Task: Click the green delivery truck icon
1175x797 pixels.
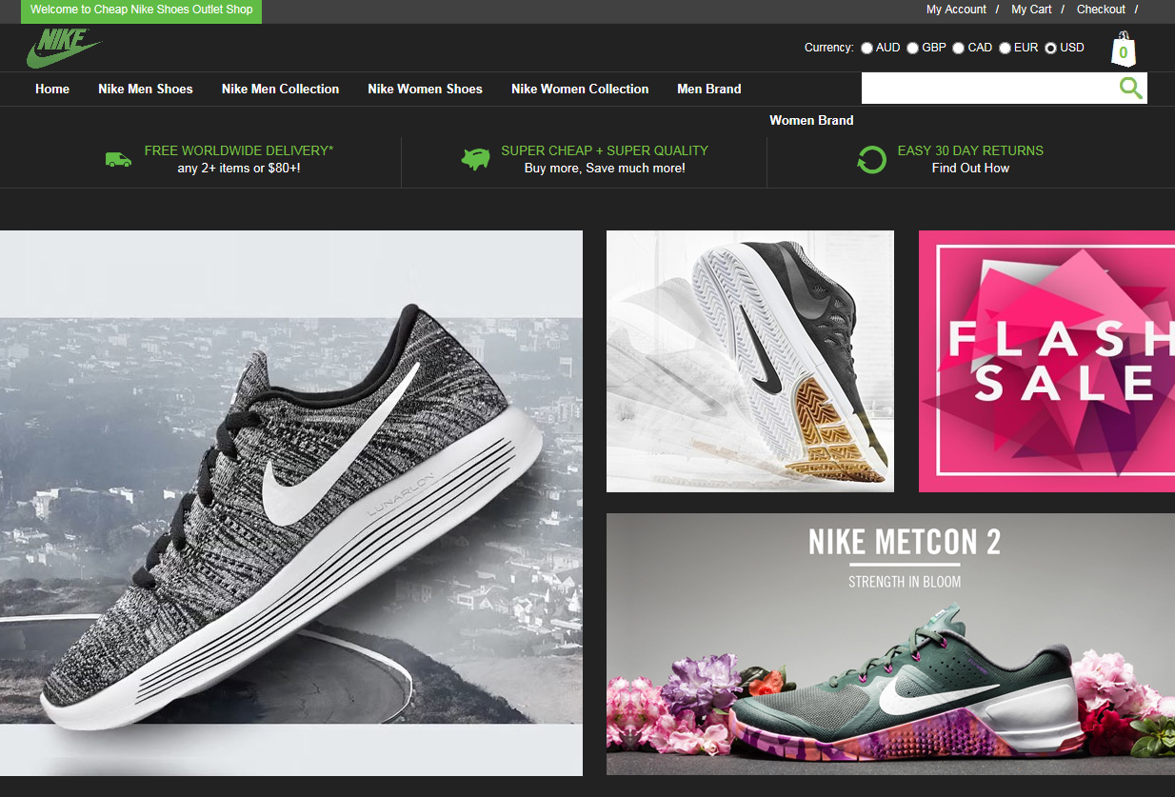Action: pyautogui.click(x=119, y=159)
